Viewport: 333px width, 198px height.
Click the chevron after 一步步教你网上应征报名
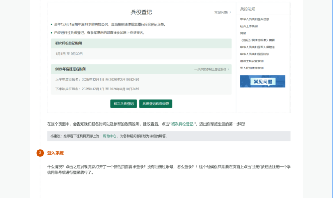[228, 69]
